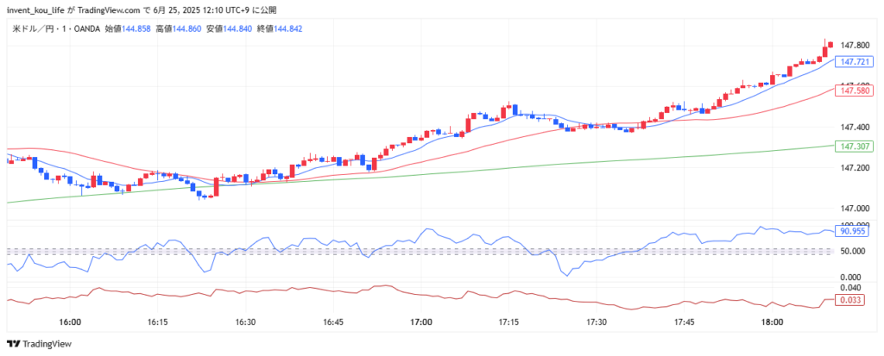This screenshot has width=884, height=356.
Task: Click the 17:15 time axis label
Action: (509, 322)
